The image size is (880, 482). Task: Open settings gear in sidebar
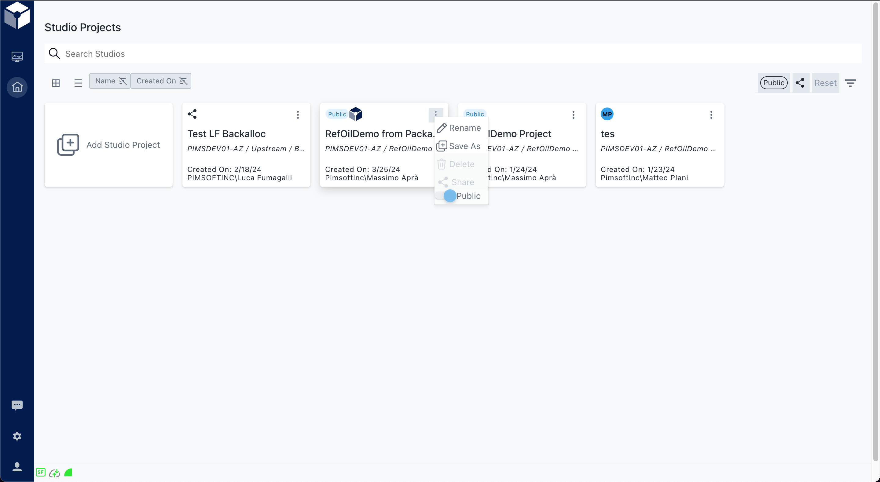(17, 436)
